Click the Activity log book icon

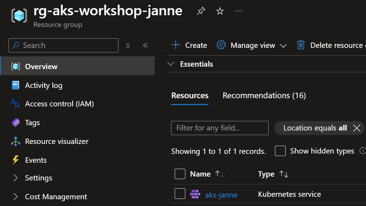[x=16, y=85]
